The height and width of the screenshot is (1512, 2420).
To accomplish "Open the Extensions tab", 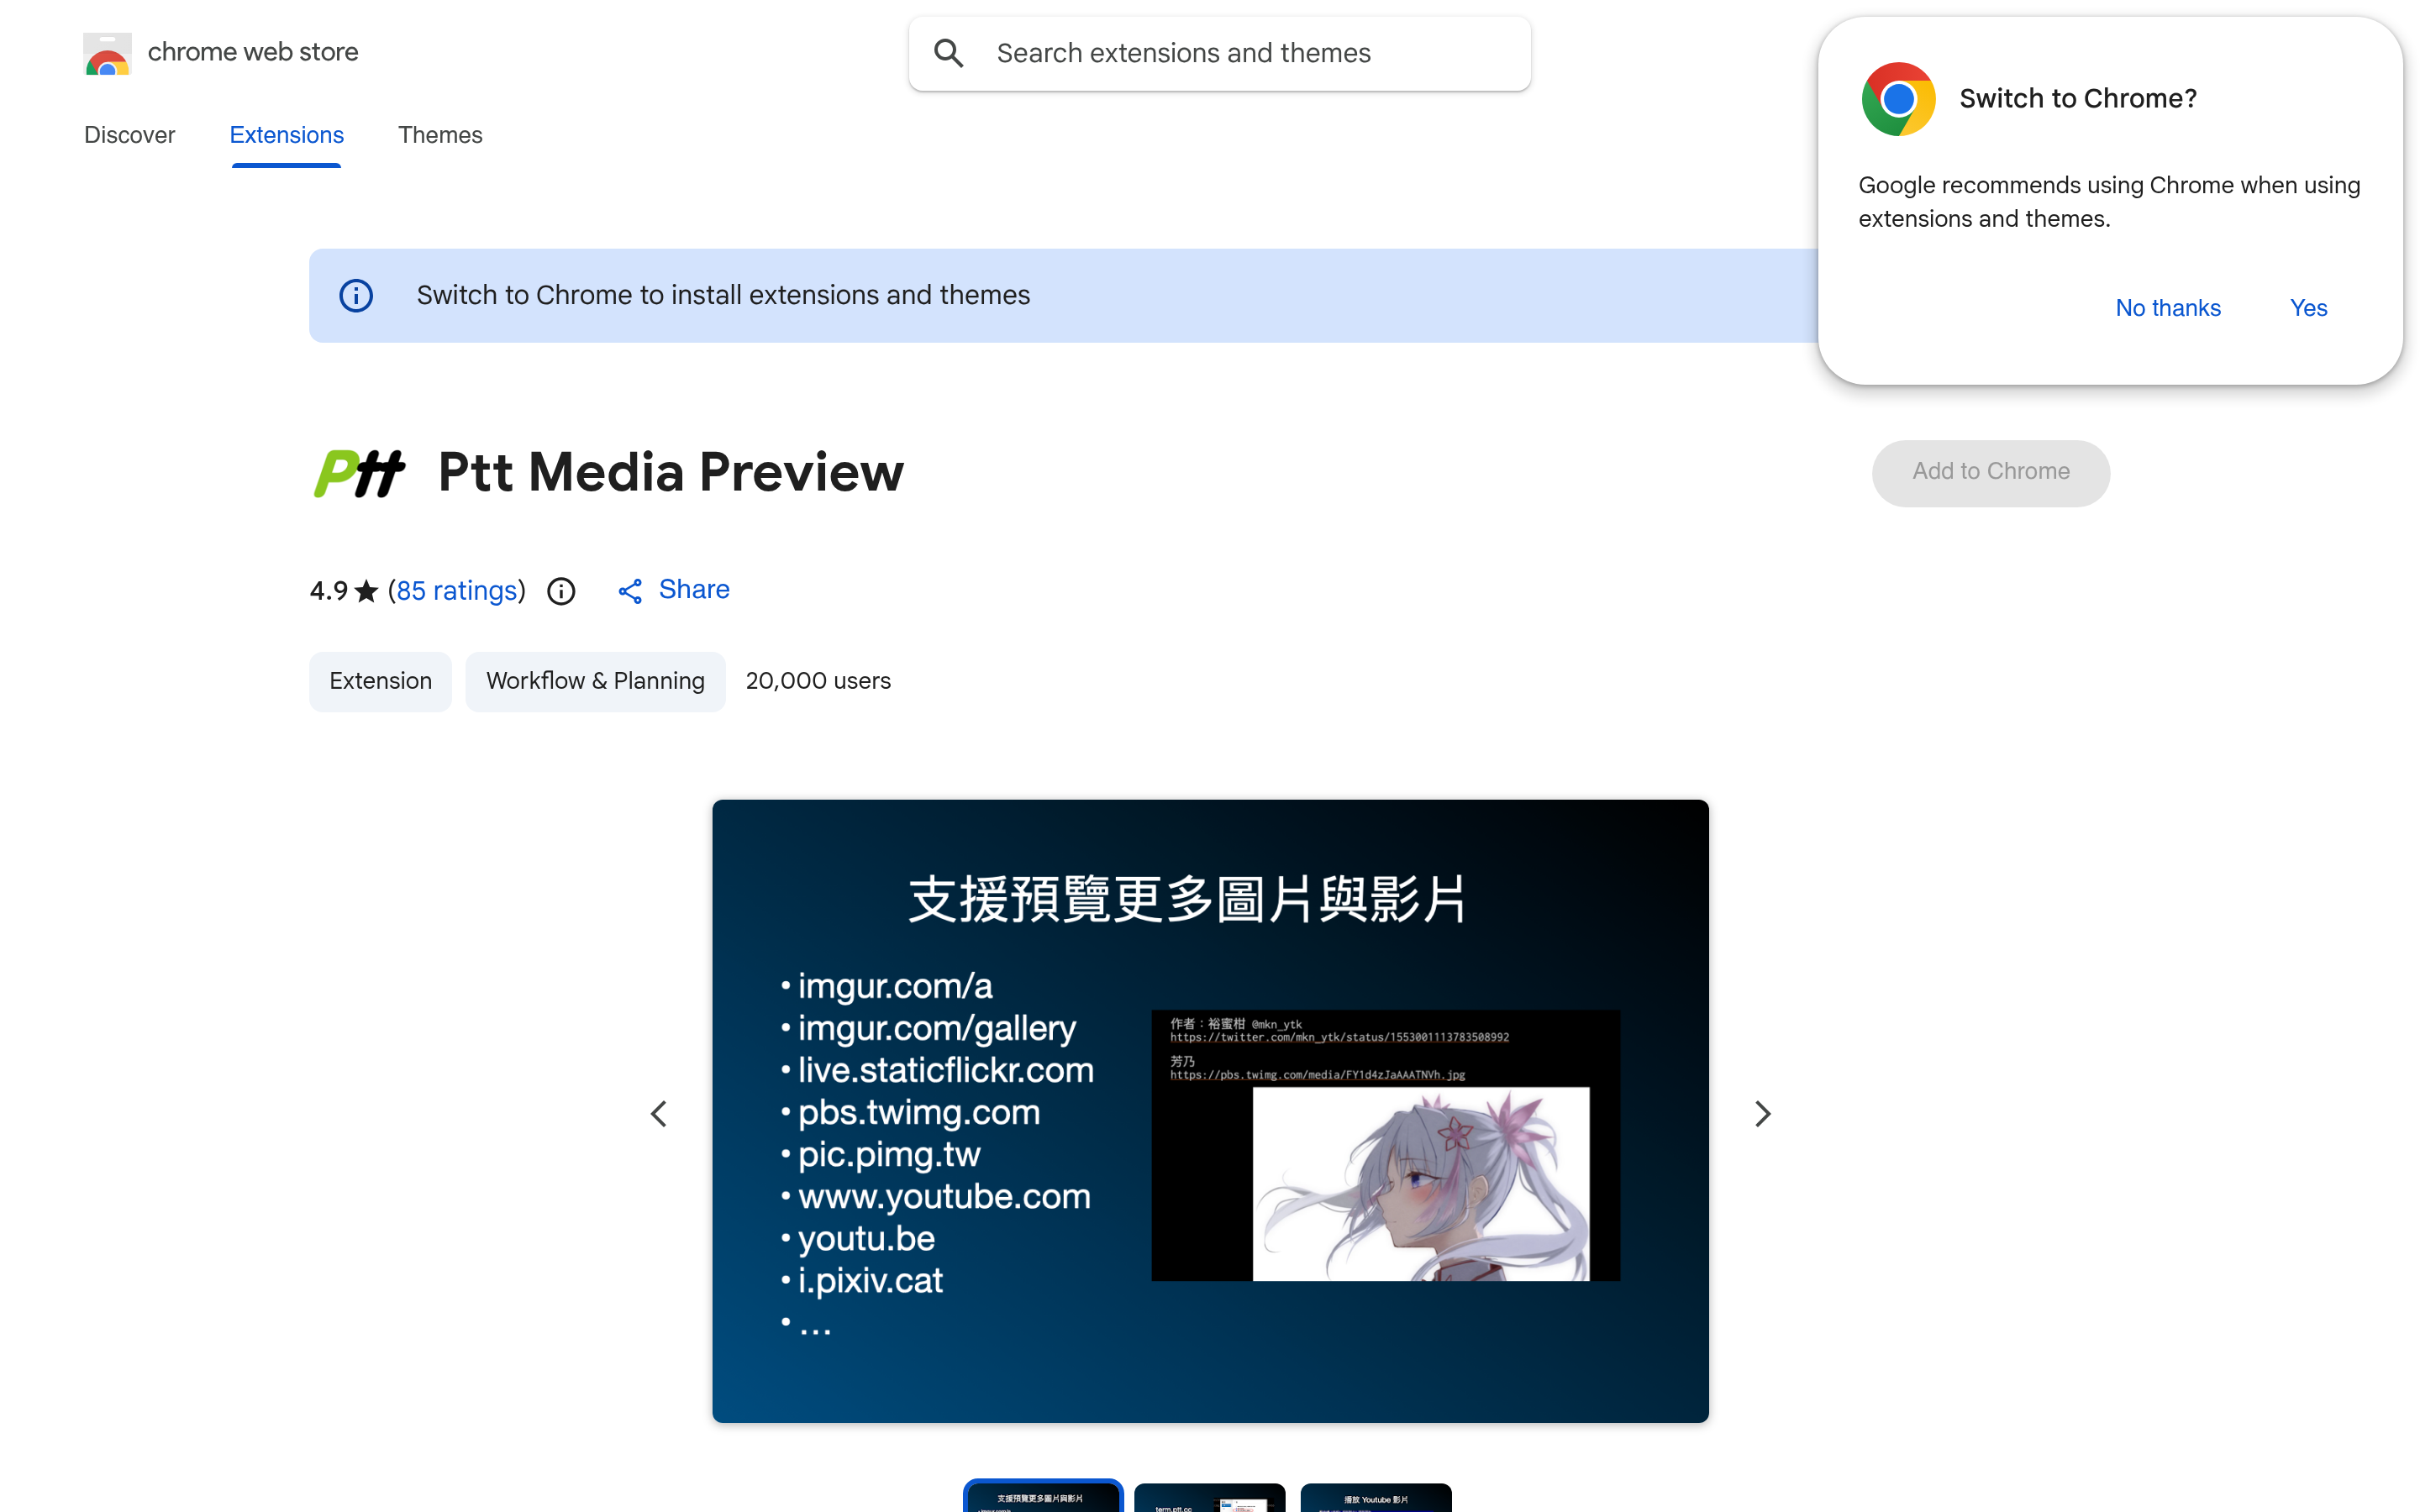I will point(287,135).
